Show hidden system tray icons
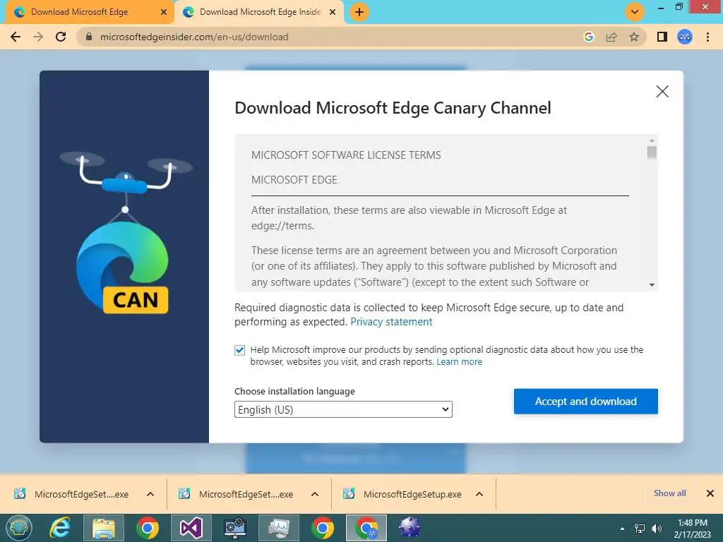 tap(623, 529)
